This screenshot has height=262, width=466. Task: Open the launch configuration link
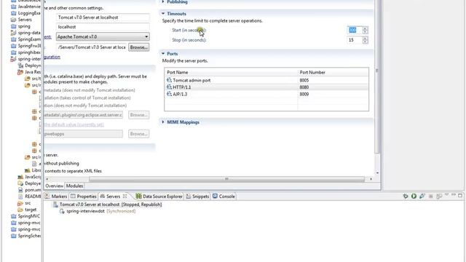[x=52, y=57]
